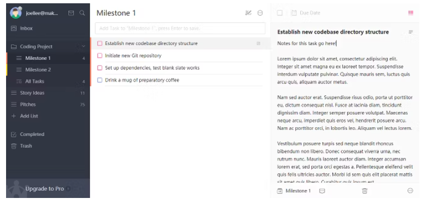Screen dimensions: 427x204
Task: Click the task title in detail panel
Action: click(333, 32)
